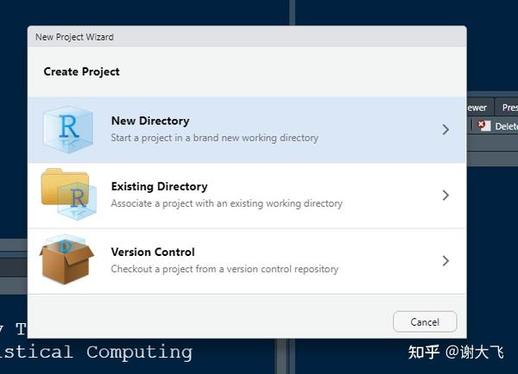Click "Checkout a project from a version control repository"
This screenshot has height=374, width=518.
click(x=224, y=269)
